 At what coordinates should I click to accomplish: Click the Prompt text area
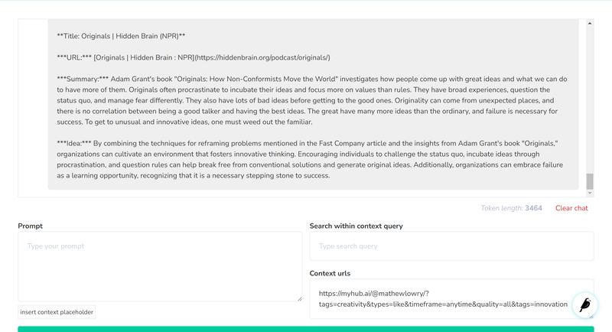click(x=160, y=266)
